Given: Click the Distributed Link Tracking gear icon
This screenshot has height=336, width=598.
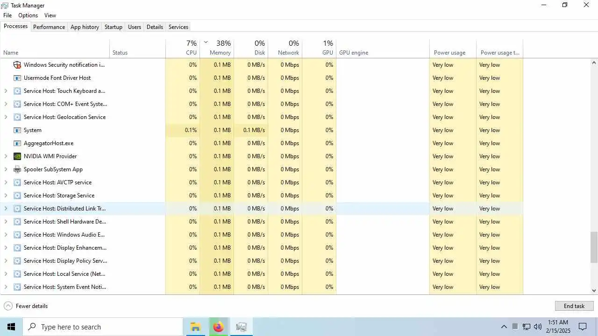Looking at the screenshot, I should point(17,209).
